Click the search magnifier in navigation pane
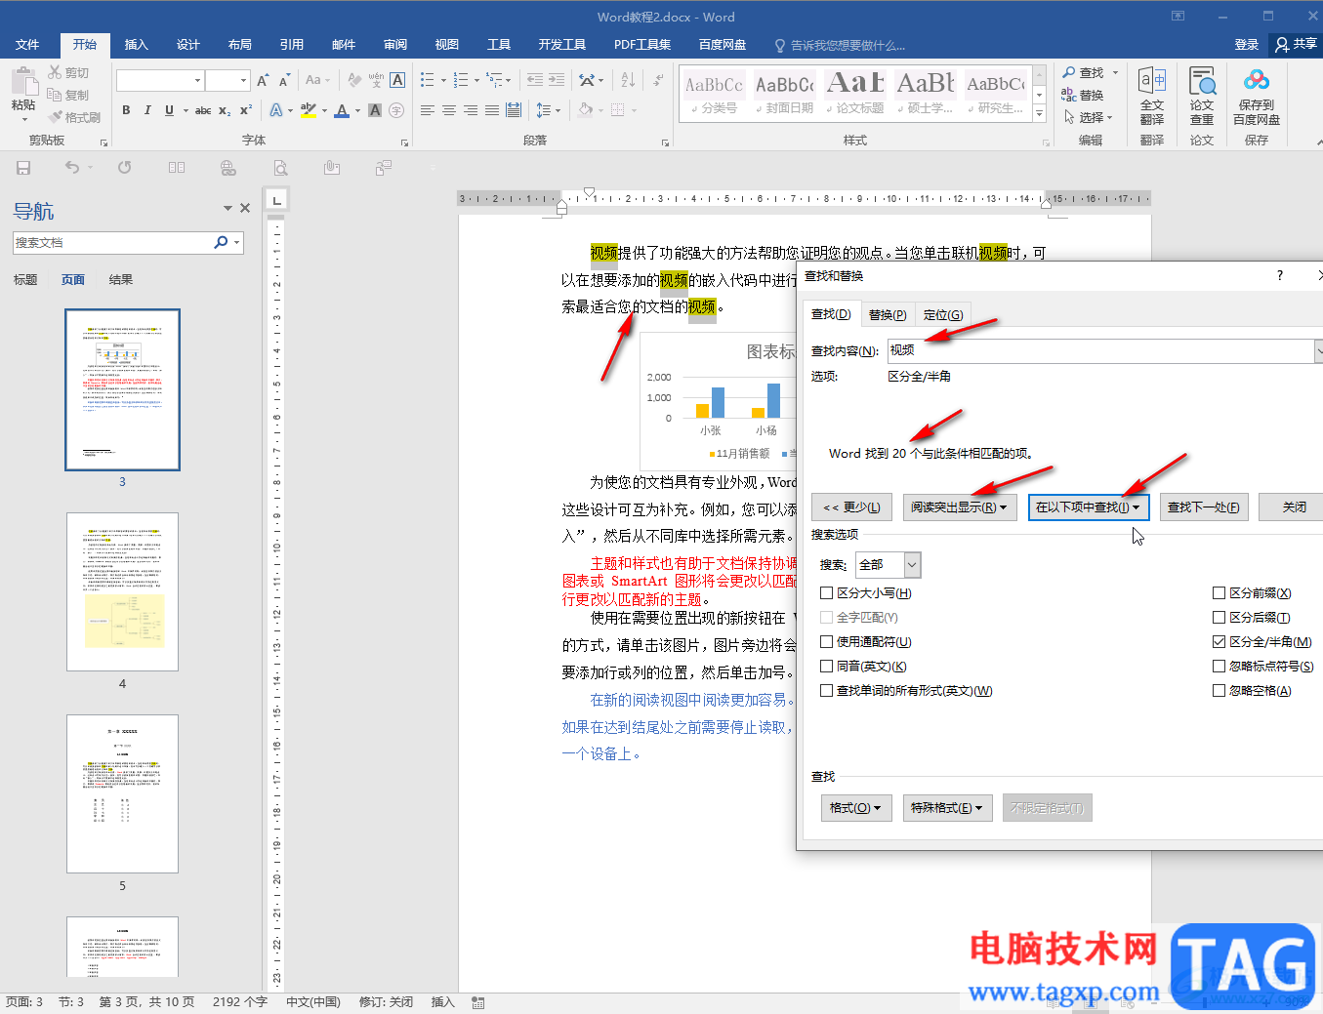 [x=222, y=242]
